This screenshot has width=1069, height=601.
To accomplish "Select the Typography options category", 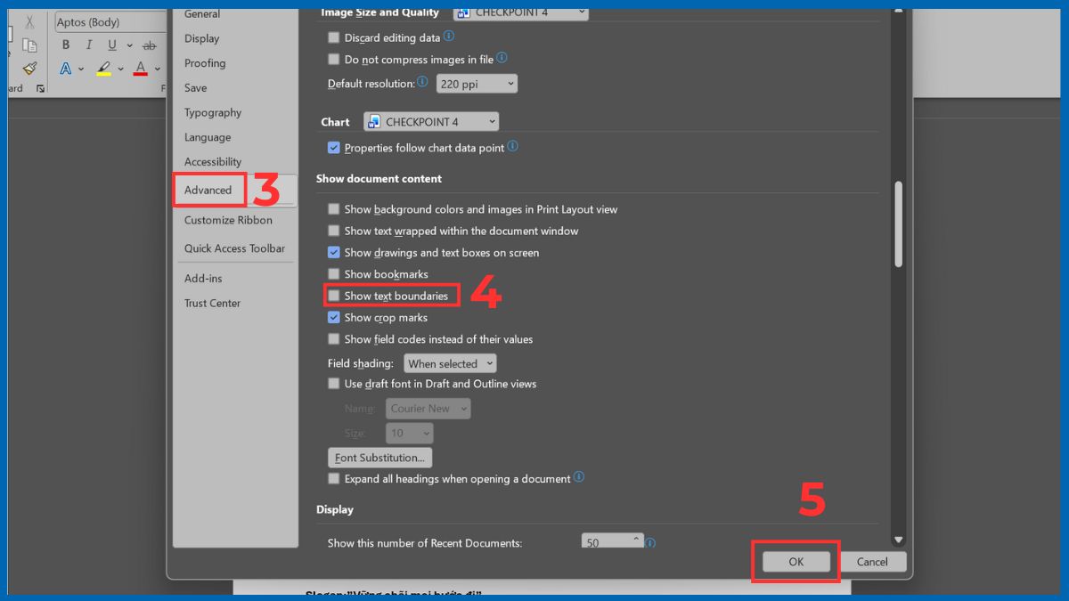I will click(213, 113).
